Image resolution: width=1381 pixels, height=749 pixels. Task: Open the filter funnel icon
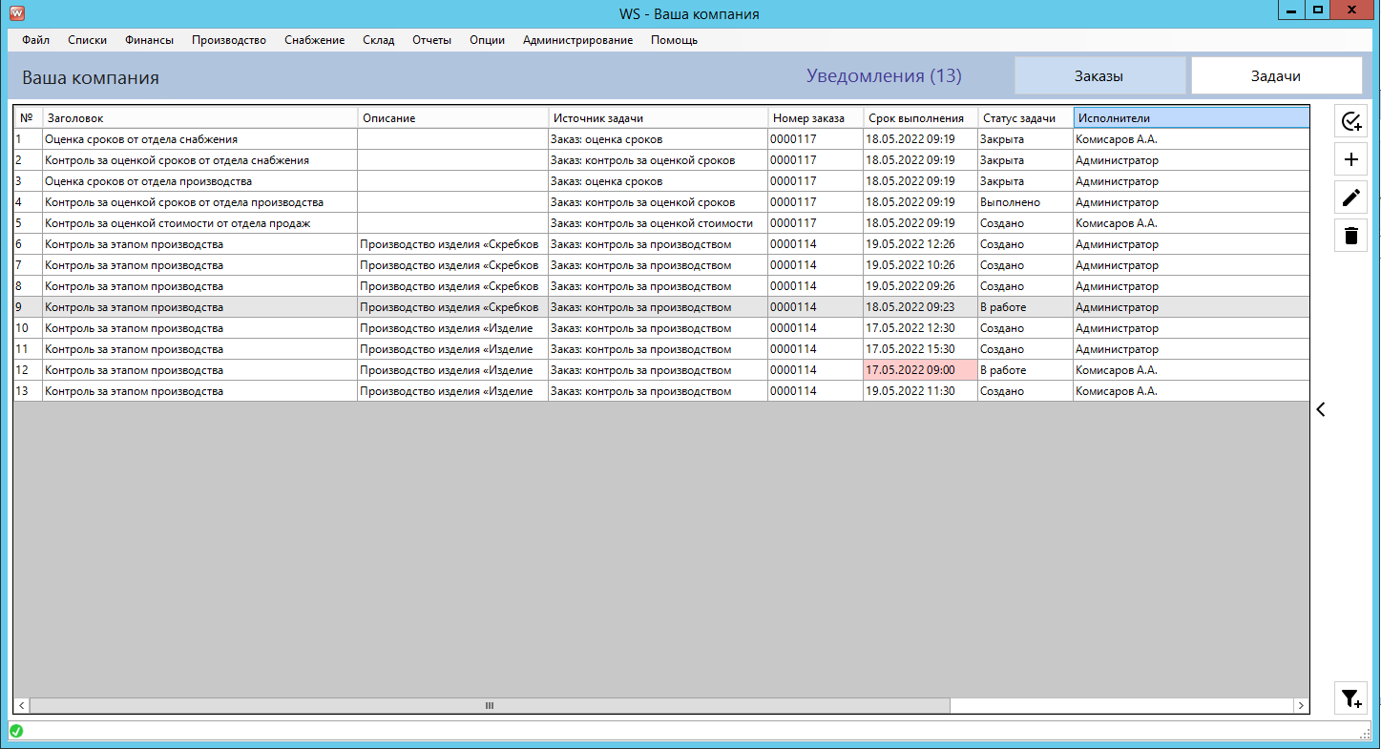pos(1350,698)
